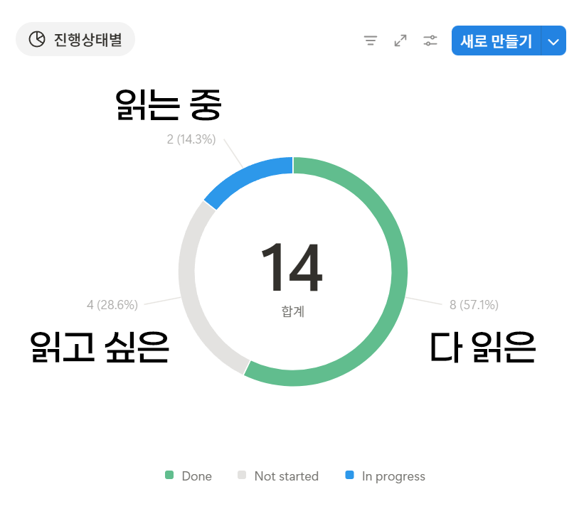The width and height of the screenshot is (584, 526).
Task: Click the 4 (28.6%) data label
Action: pos(112,305)
